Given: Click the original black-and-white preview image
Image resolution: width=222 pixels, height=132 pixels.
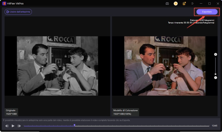Looking at the screenshot, I should [57, 66].
